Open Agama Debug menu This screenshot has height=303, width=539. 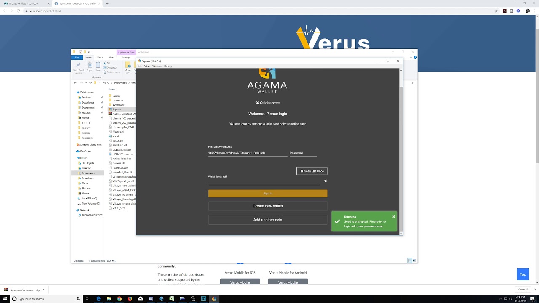click(168, 66)
